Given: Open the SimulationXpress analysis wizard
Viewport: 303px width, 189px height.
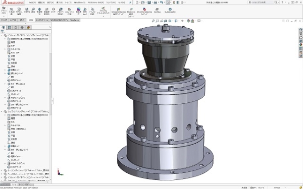Looking at the screenshot, I should click(x=119, y=12).
